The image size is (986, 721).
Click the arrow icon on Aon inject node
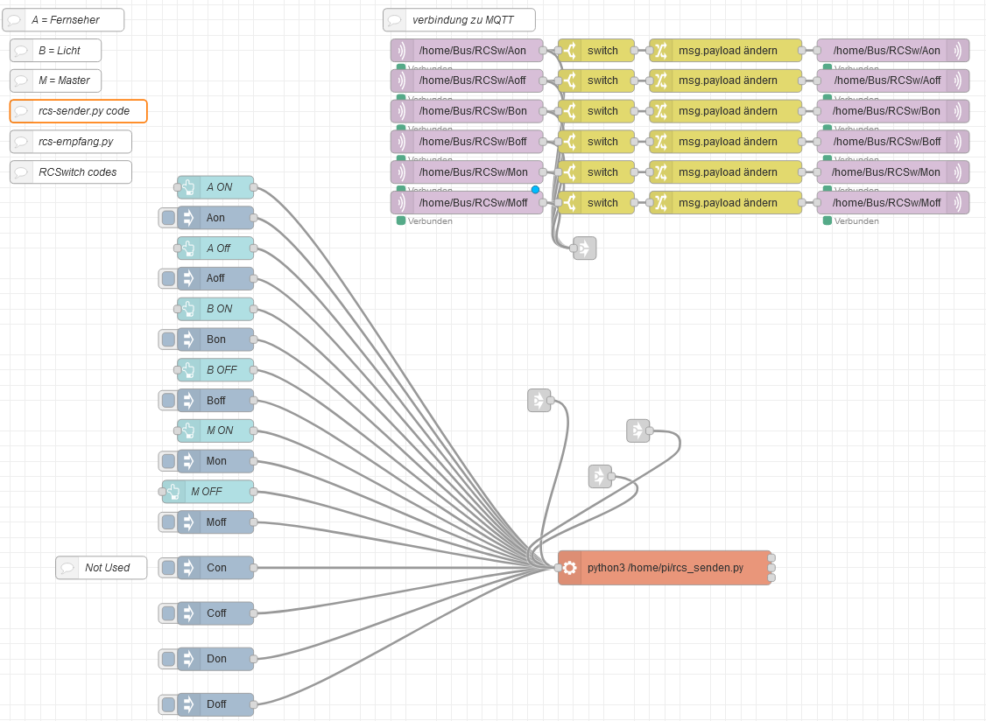tap(188, 218)
